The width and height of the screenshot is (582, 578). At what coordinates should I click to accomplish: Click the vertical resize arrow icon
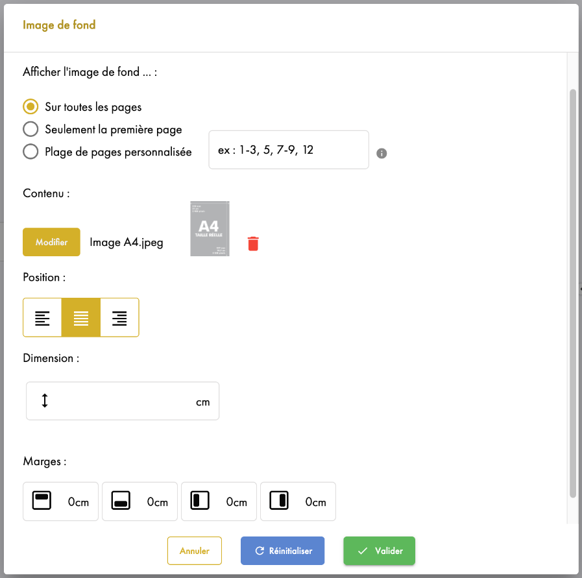(45, 401)
